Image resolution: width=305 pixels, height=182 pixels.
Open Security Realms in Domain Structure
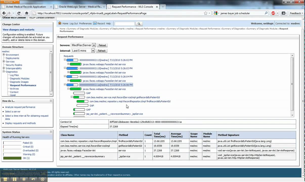coord(14,65)
